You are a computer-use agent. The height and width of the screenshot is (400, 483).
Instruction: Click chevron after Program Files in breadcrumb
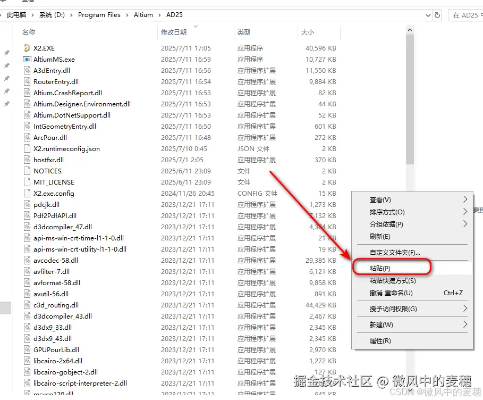(127, 15)
